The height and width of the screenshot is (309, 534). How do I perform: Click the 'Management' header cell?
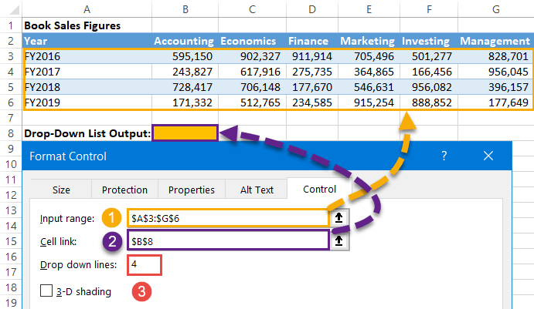(x=496, y=41)
